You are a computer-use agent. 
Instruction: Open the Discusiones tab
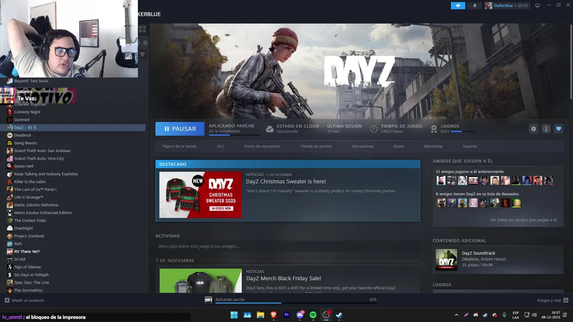(x=363, y=146)
